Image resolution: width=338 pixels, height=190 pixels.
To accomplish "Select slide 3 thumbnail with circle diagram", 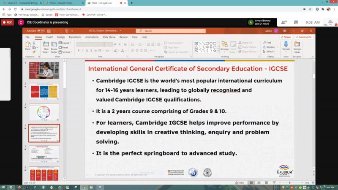I will tap(44, 112).
